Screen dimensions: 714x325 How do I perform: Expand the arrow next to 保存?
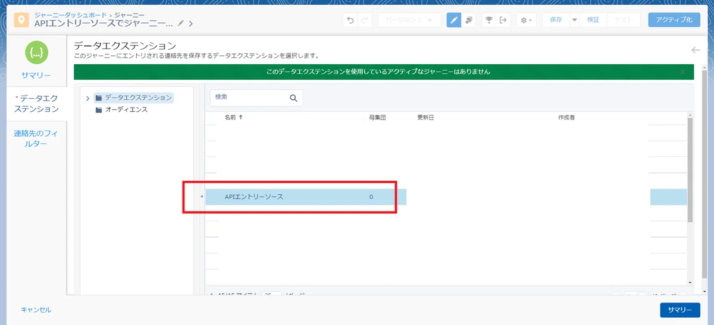coord(574,20)
